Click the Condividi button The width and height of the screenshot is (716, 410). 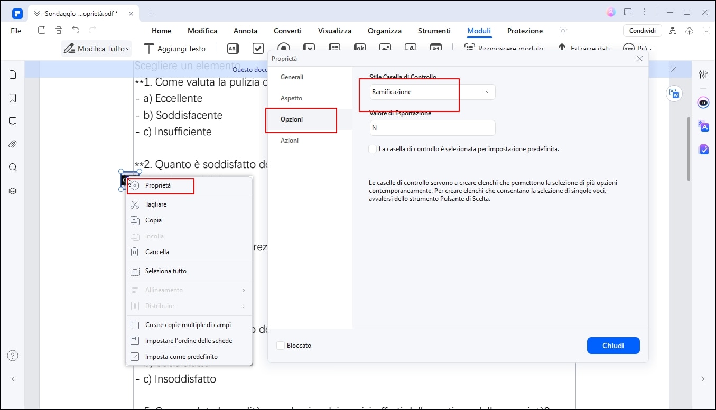(x=642, y=31)
